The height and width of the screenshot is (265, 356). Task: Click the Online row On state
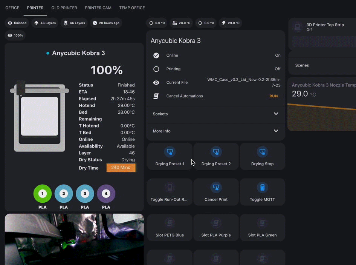278,55
